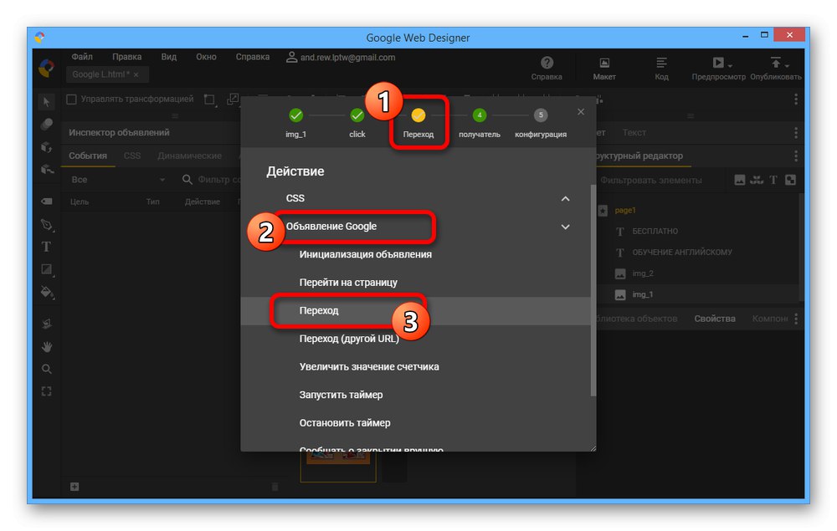
Task: Enable Управлять трансформацией checkbox
Action: 71,100
